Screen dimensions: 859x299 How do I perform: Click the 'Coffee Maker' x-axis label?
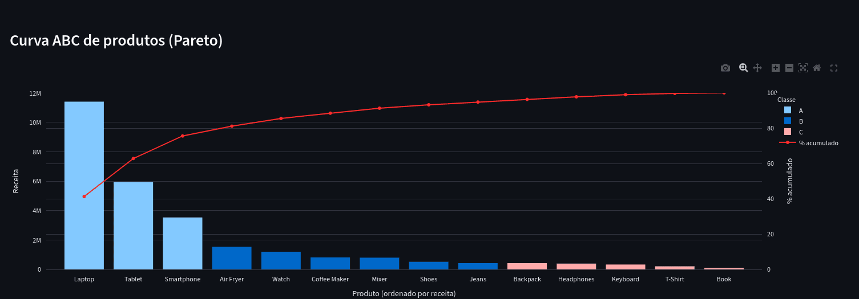pos(330,279)
